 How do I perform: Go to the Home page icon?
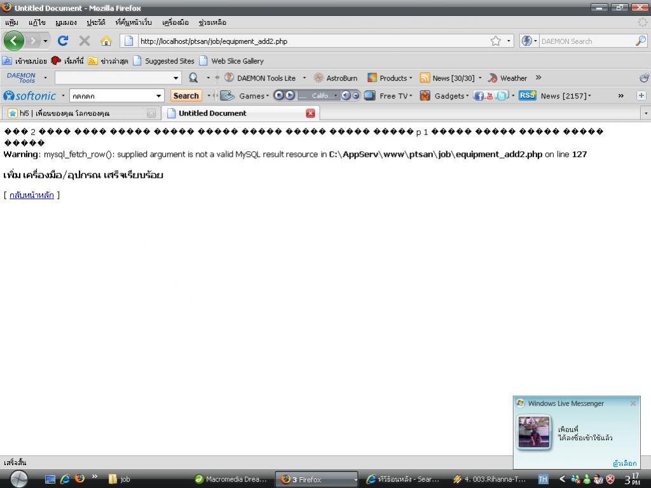pyautogui.click(x=106, y=41)
